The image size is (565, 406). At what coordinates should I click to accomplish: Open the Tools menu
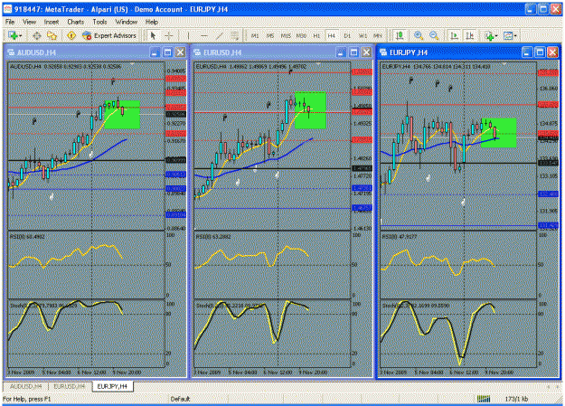point(99,22)
